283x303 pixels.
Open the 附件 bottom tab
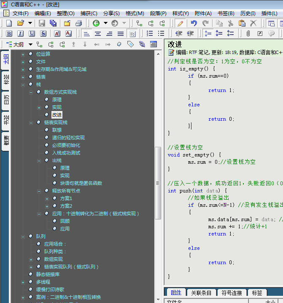coord(176,292)
